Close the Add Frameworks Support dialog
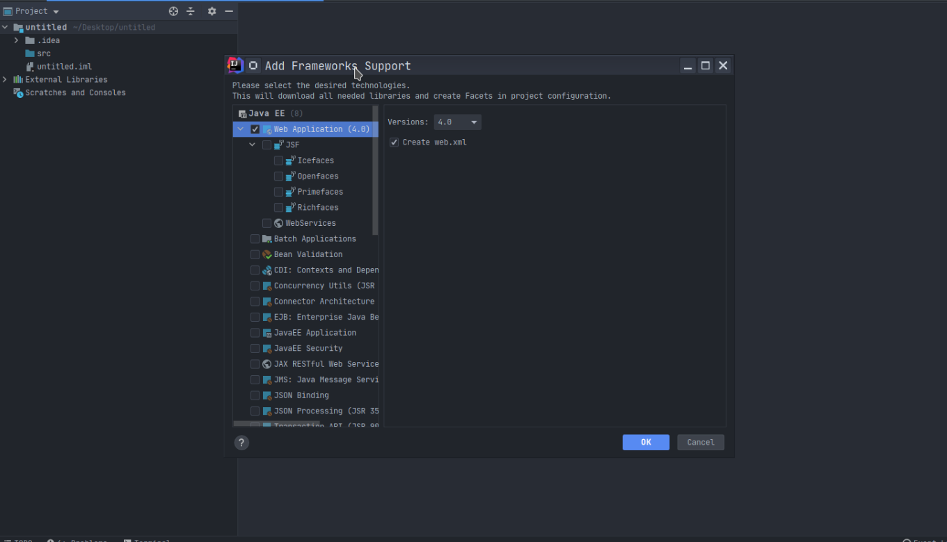This screenshot has width=947, height=542. coord(723,65)
